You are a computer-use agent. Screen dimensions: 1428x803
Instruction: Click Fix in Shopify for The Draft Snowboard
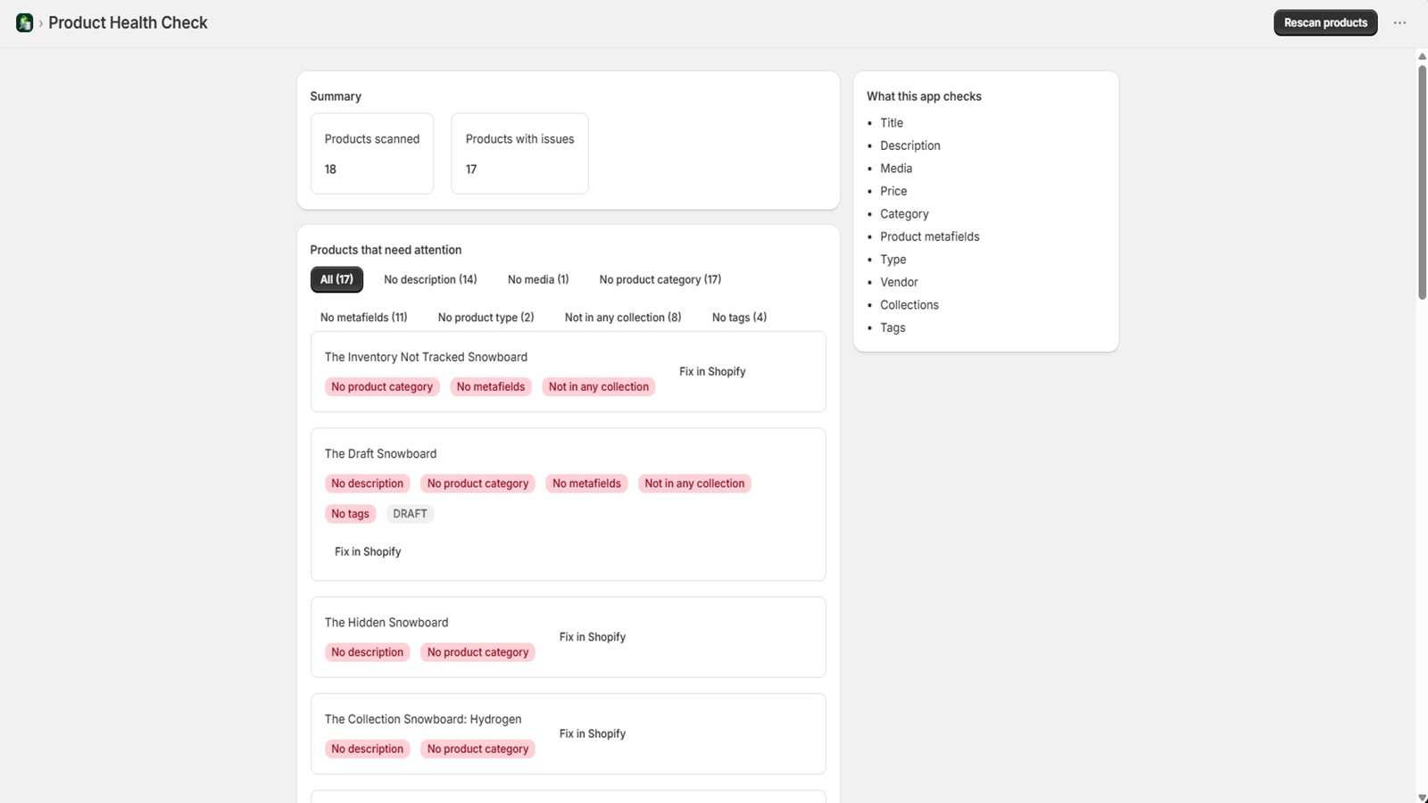[368, 551]
